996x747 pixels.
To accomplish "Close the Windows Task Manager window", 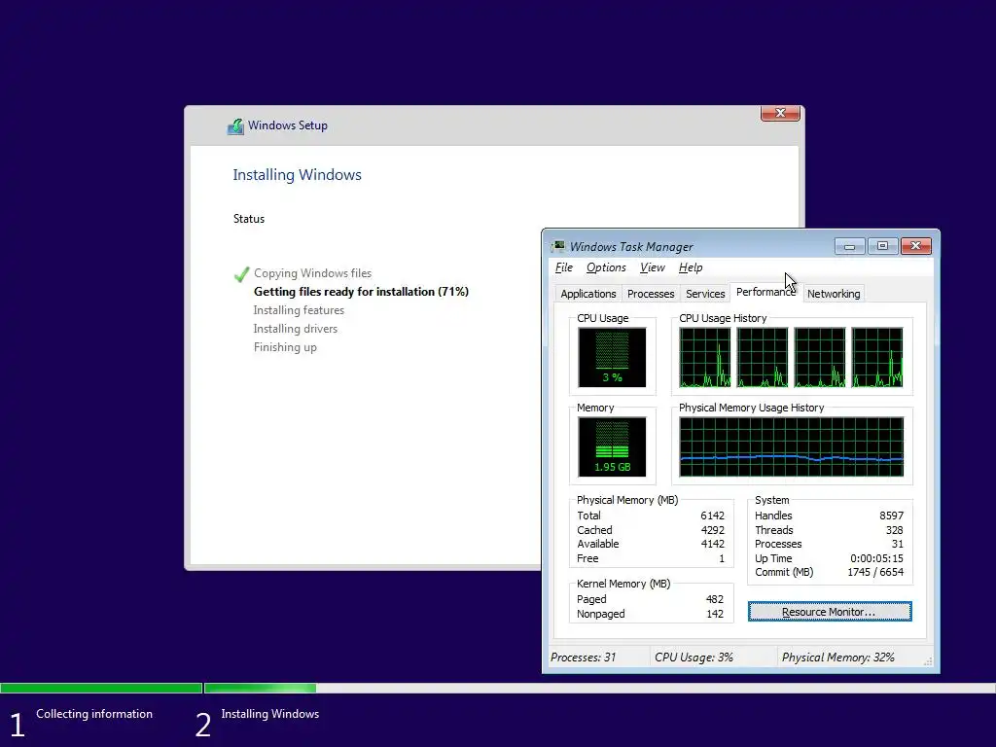I will 915,246.
